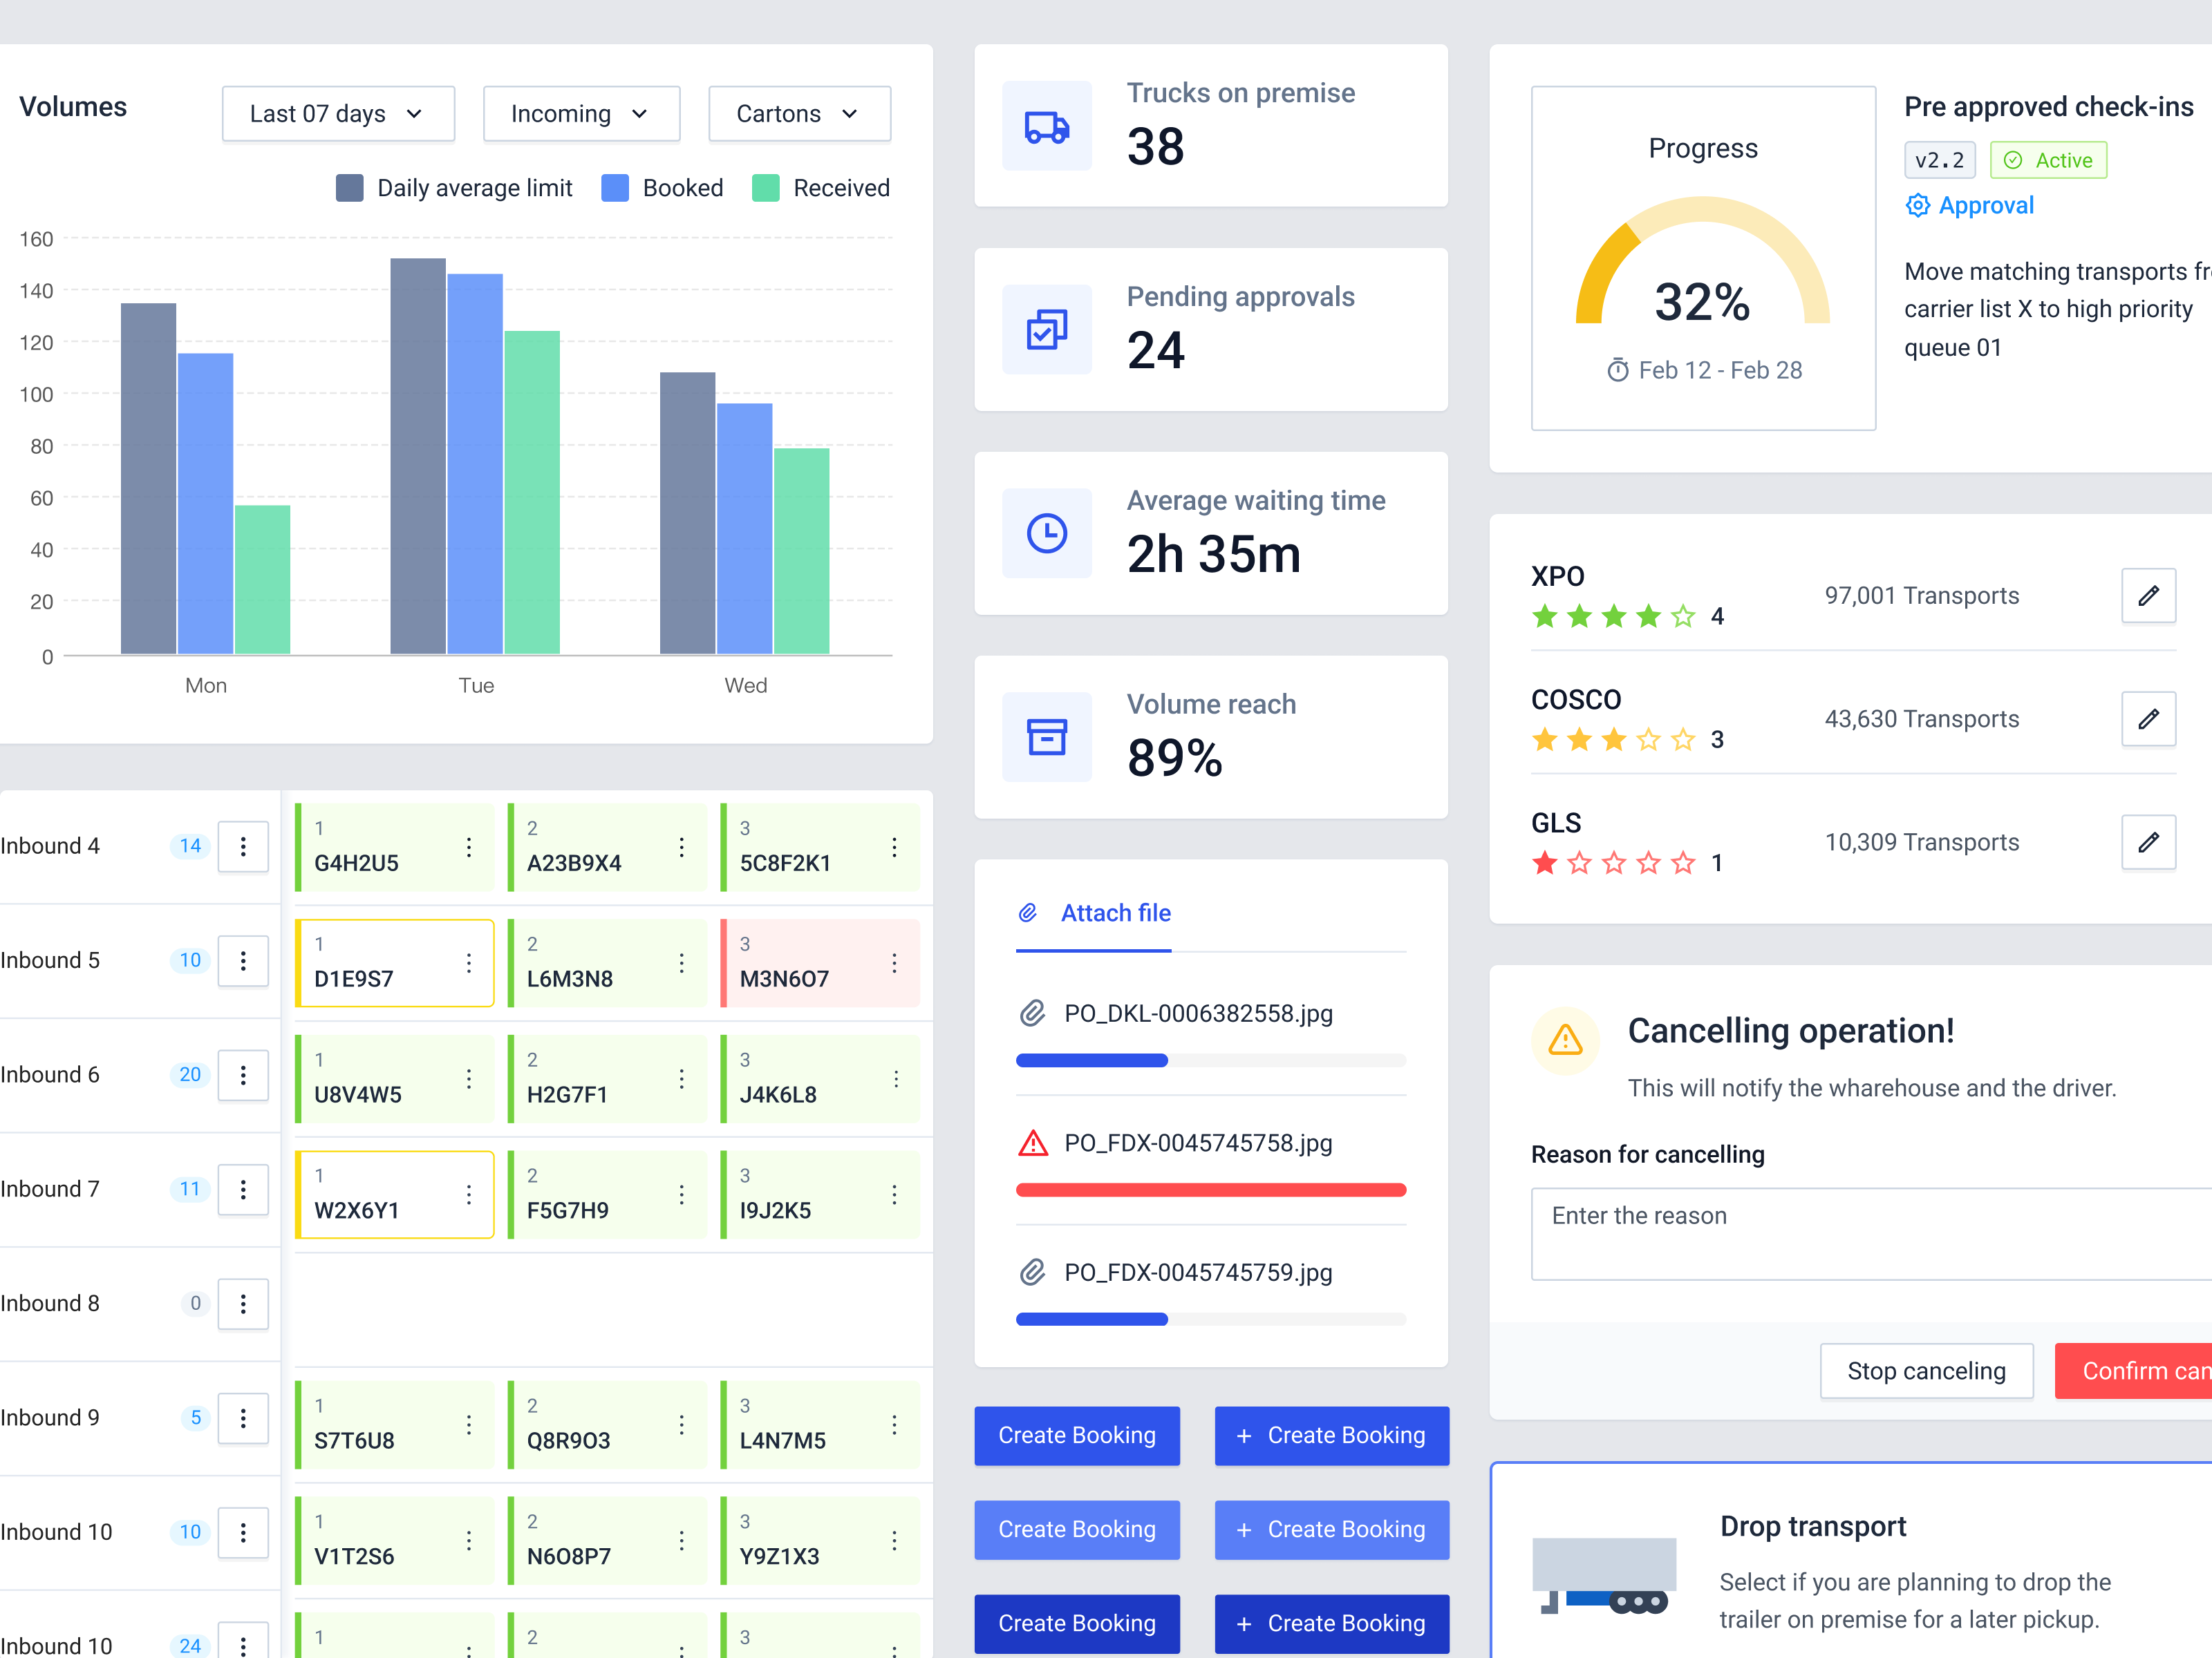Click the truck icon on Trucks on premise card
This screenshot has width=2212, height=1658.
pyautogui.click(x=1046, y=126)
